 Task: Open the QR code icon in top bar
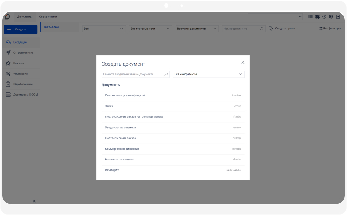317,17
